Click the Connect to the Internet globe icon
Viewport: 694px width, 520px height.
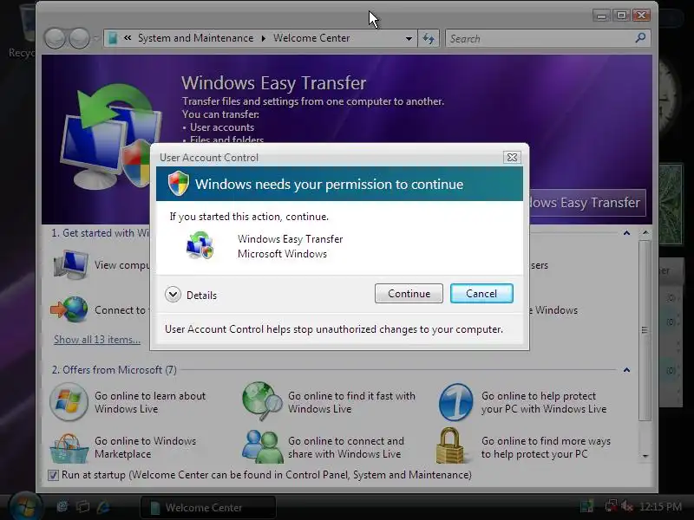(x=69, y=309)
